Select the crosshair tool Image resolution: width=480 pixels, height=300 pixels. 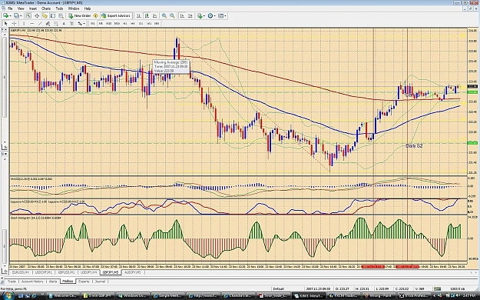(x=14, y=23)
